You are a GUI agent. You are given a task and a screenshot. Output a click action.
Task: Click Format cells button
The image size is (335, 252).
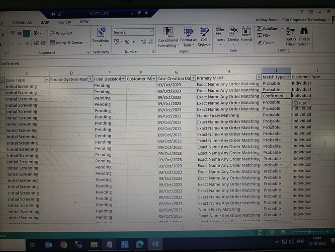point(246,36)
